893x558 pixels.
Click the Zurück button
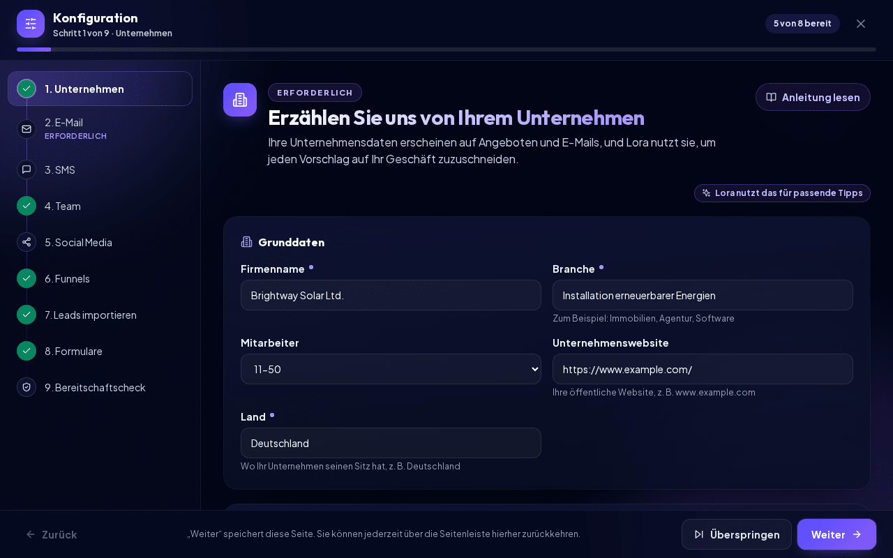click(52, 534)
